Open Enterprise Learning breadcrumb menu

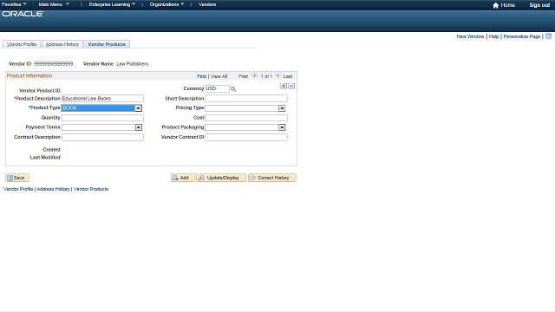click(112, 4)
